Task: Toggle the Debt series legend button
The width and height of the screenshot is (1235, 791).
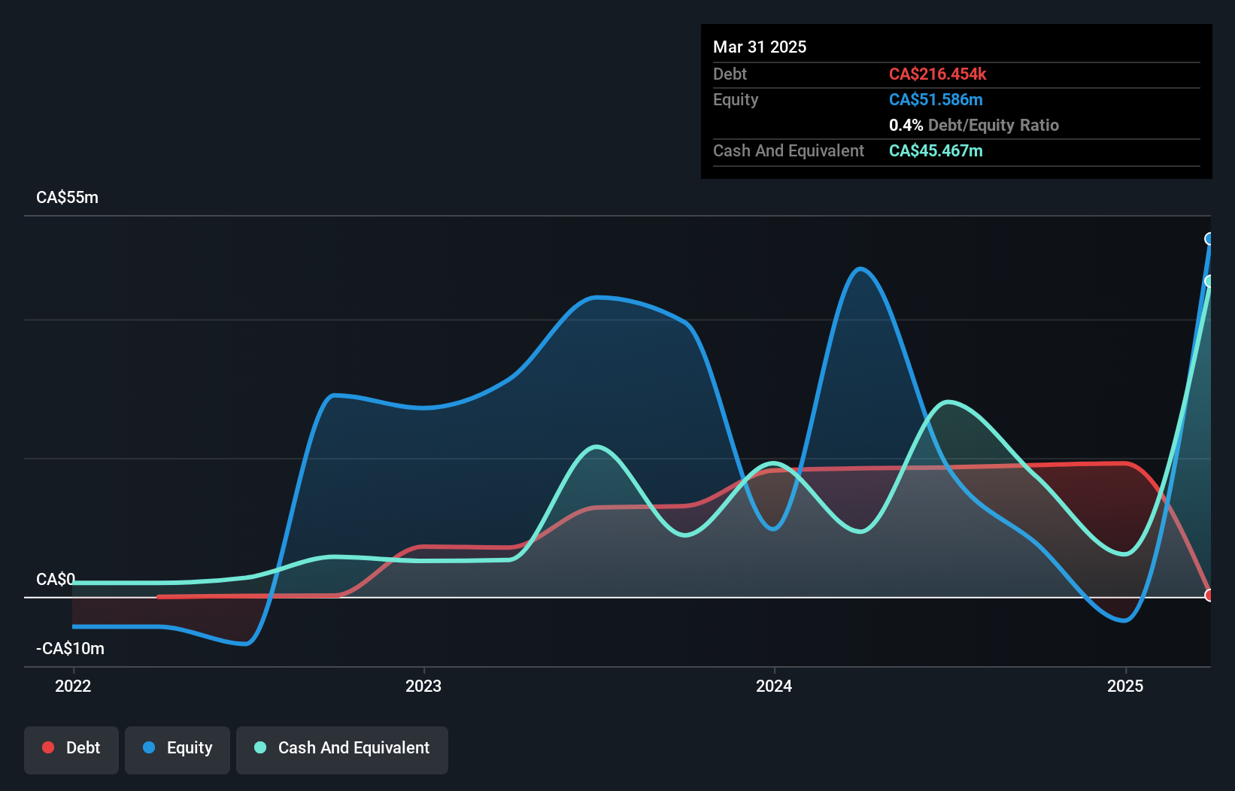Action: coord(71,750)
